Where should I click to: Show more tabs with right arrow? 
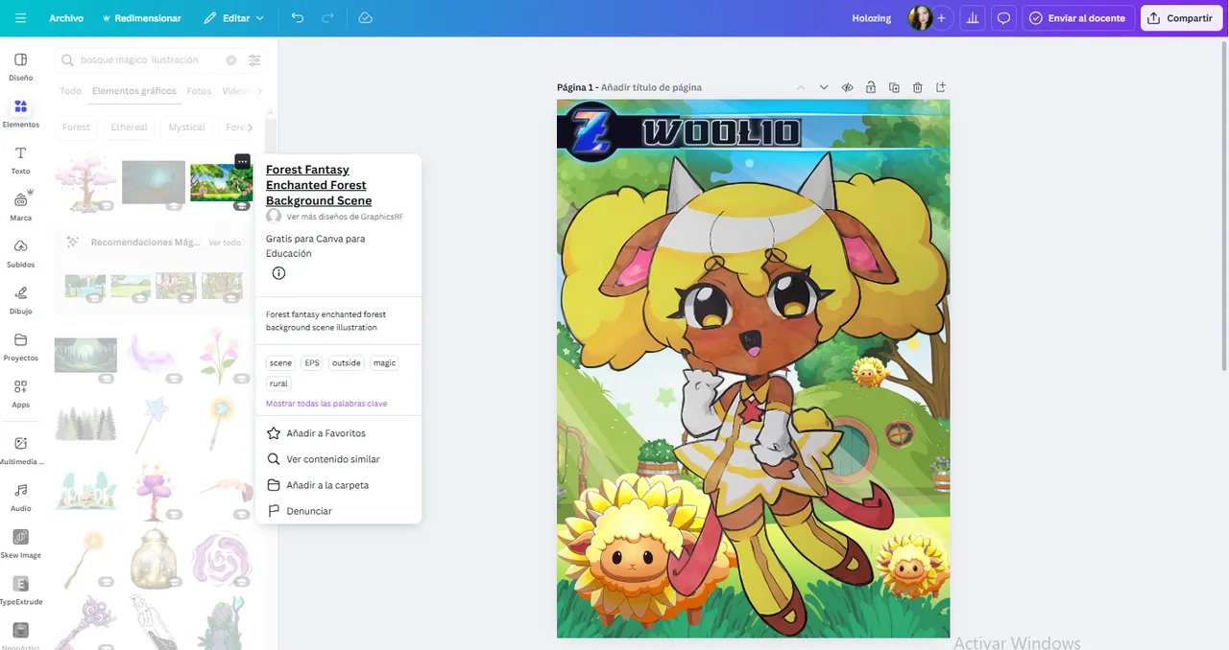(258, 91)
